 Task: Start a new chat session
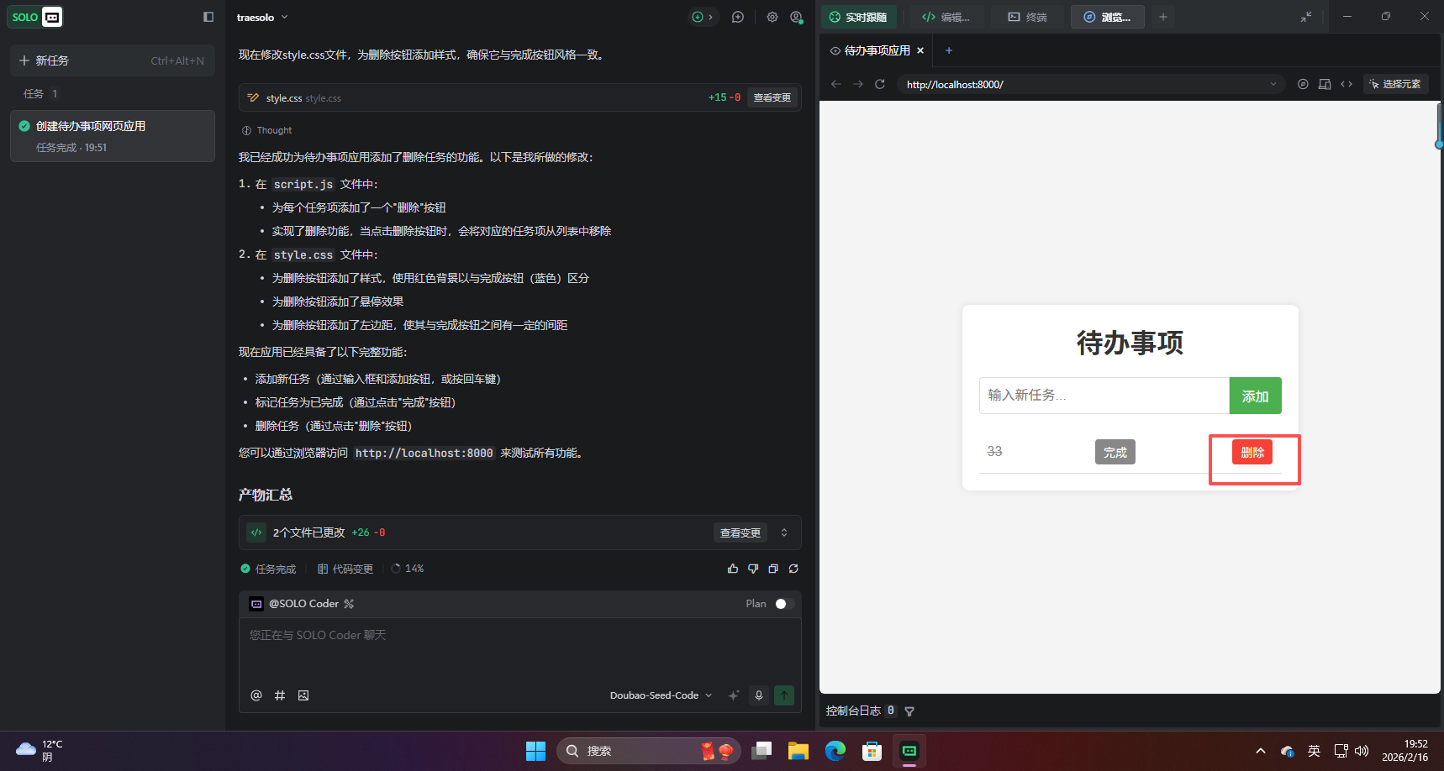coord(737,17)
